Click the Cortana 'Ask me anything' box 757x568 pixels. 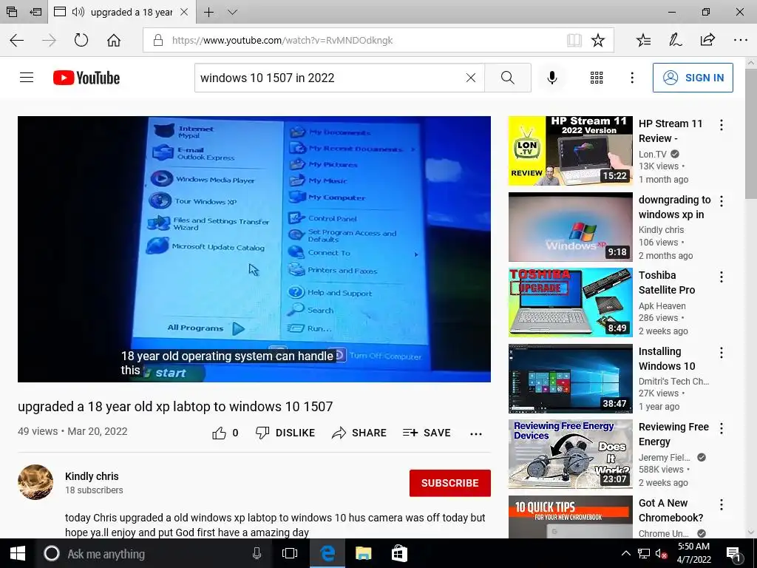[x=154, y=553]
